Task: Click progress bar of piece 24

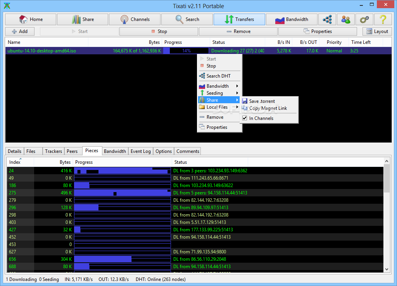Action: [123, 171]
